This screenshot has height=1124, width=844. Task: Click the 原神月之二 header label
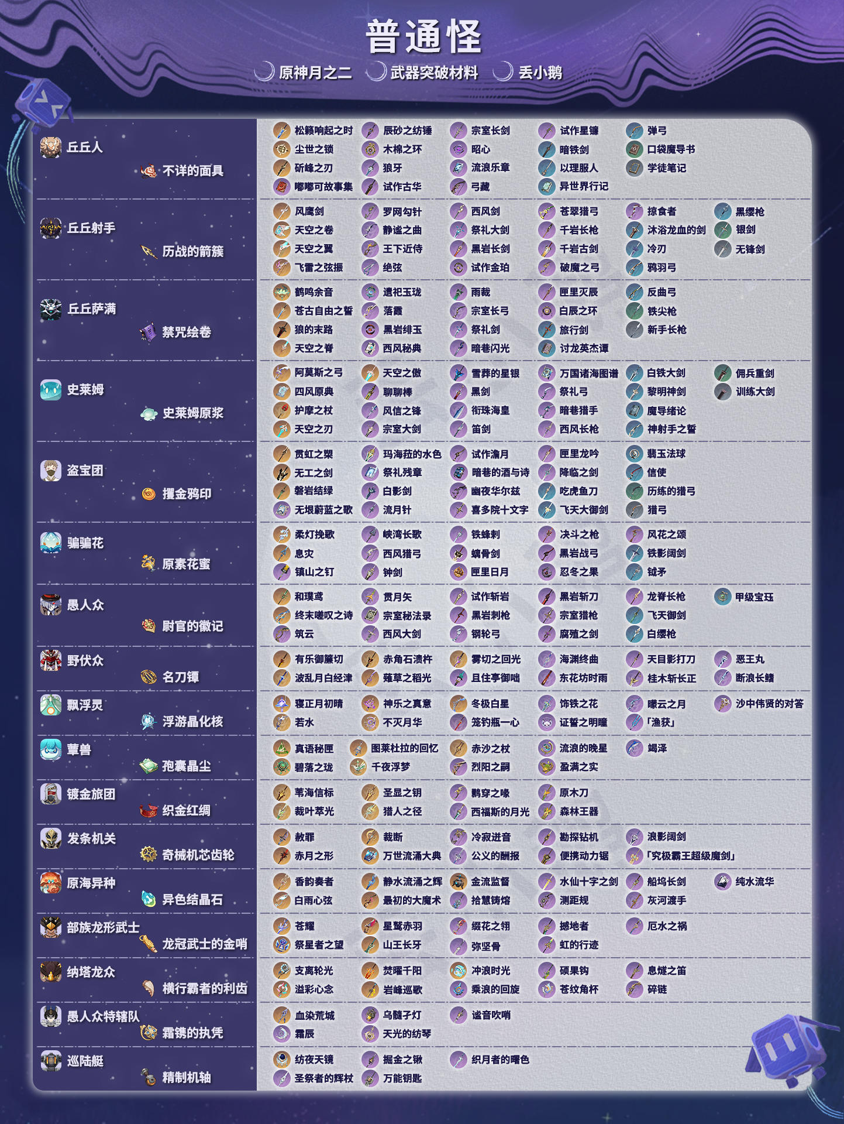315,73
